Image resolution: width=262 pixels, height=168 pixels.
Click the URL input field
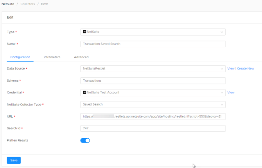pos(153,116)
